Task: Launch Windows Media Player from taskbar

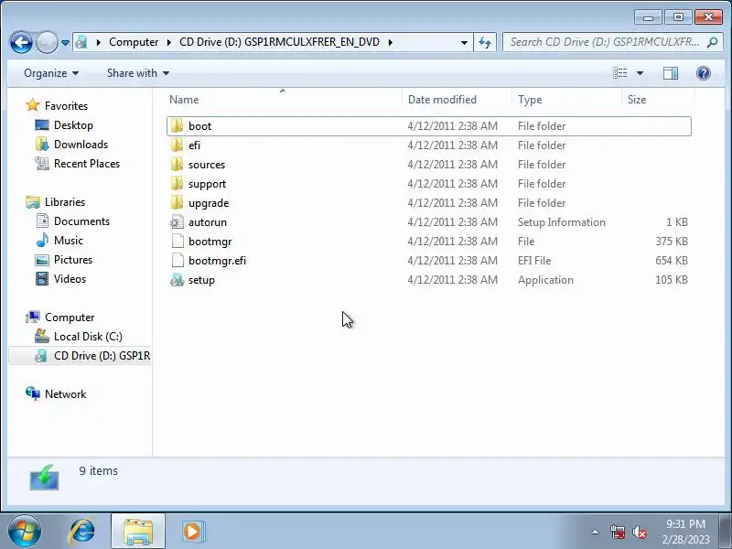Action: (x=192, y=532)
